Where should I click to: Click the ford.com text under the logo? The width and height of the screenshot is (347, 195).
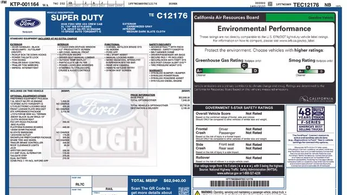[28, 32]
